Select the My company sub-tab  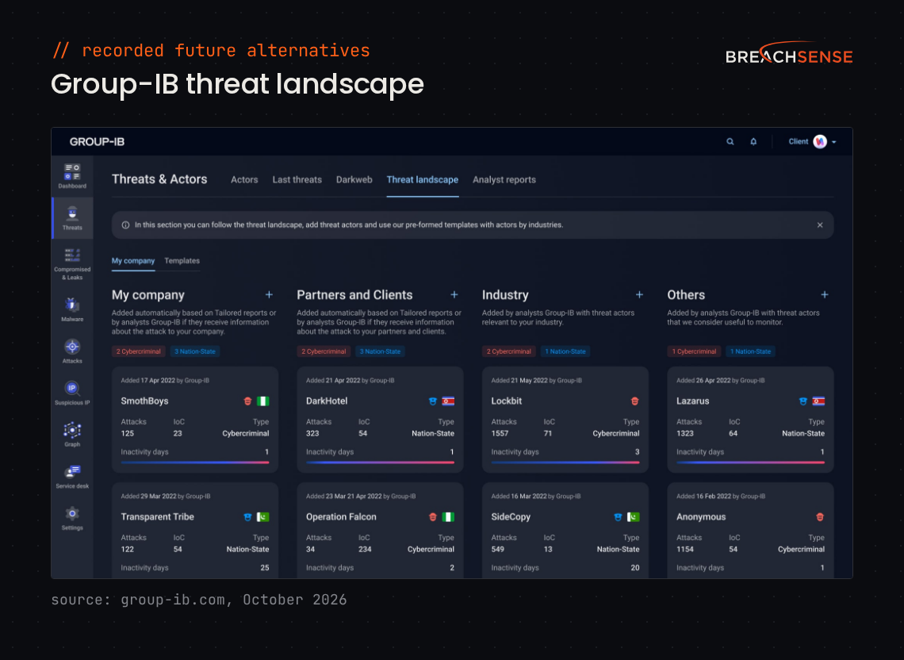point(133,261)
